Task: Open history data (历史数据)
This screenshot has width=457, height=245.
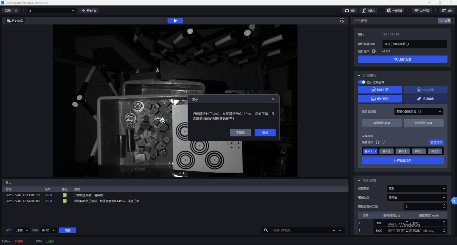Action: (x=15, y=21)
